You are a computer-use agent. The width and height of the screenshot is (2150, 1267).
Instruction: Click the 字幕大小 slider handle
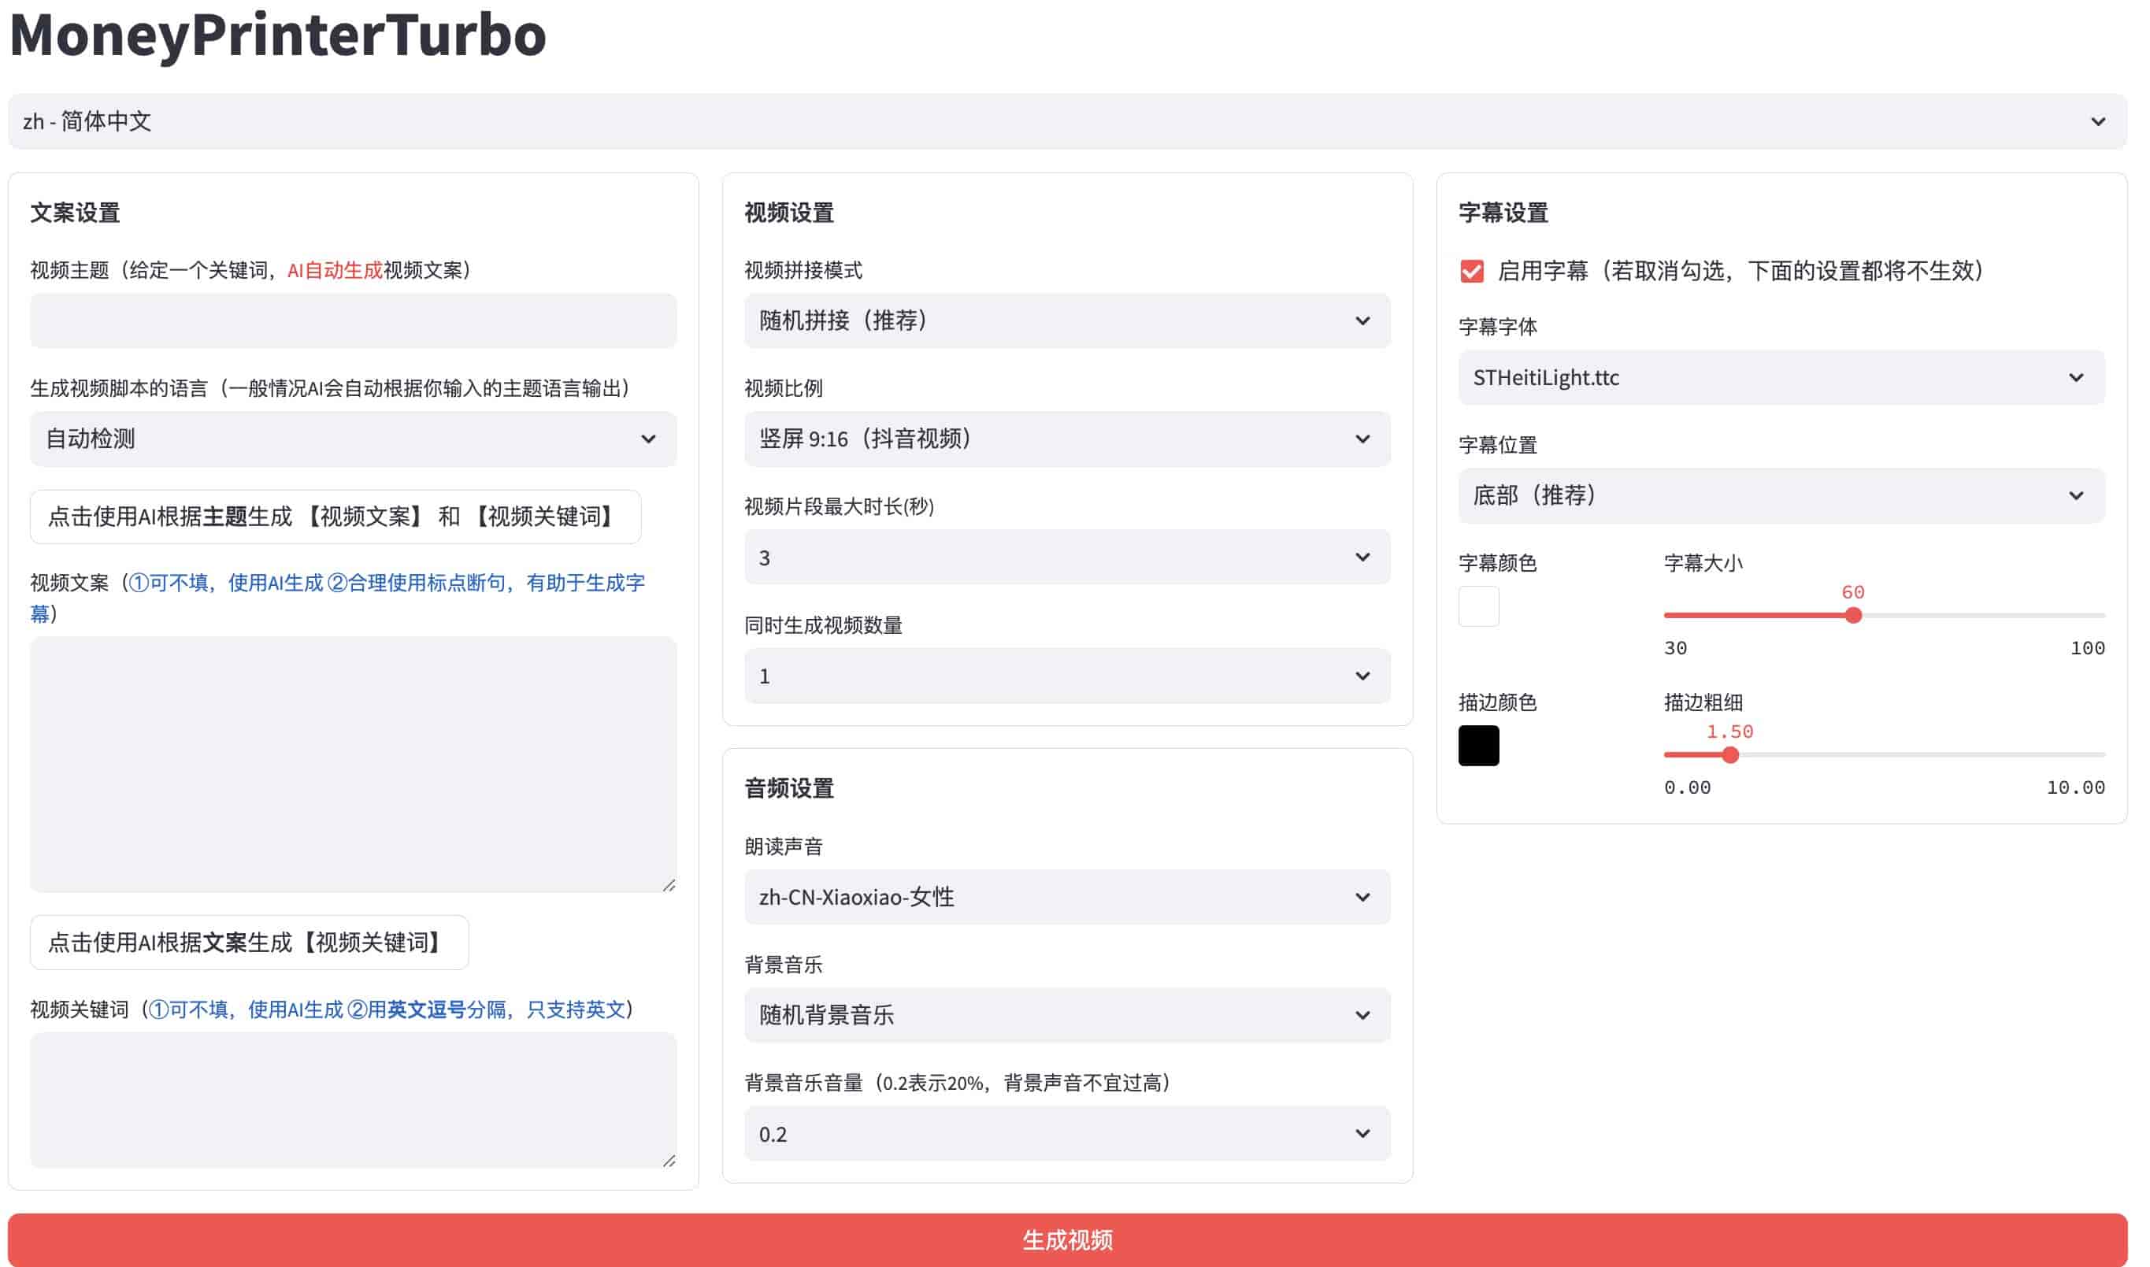(x=1852, y=616)
